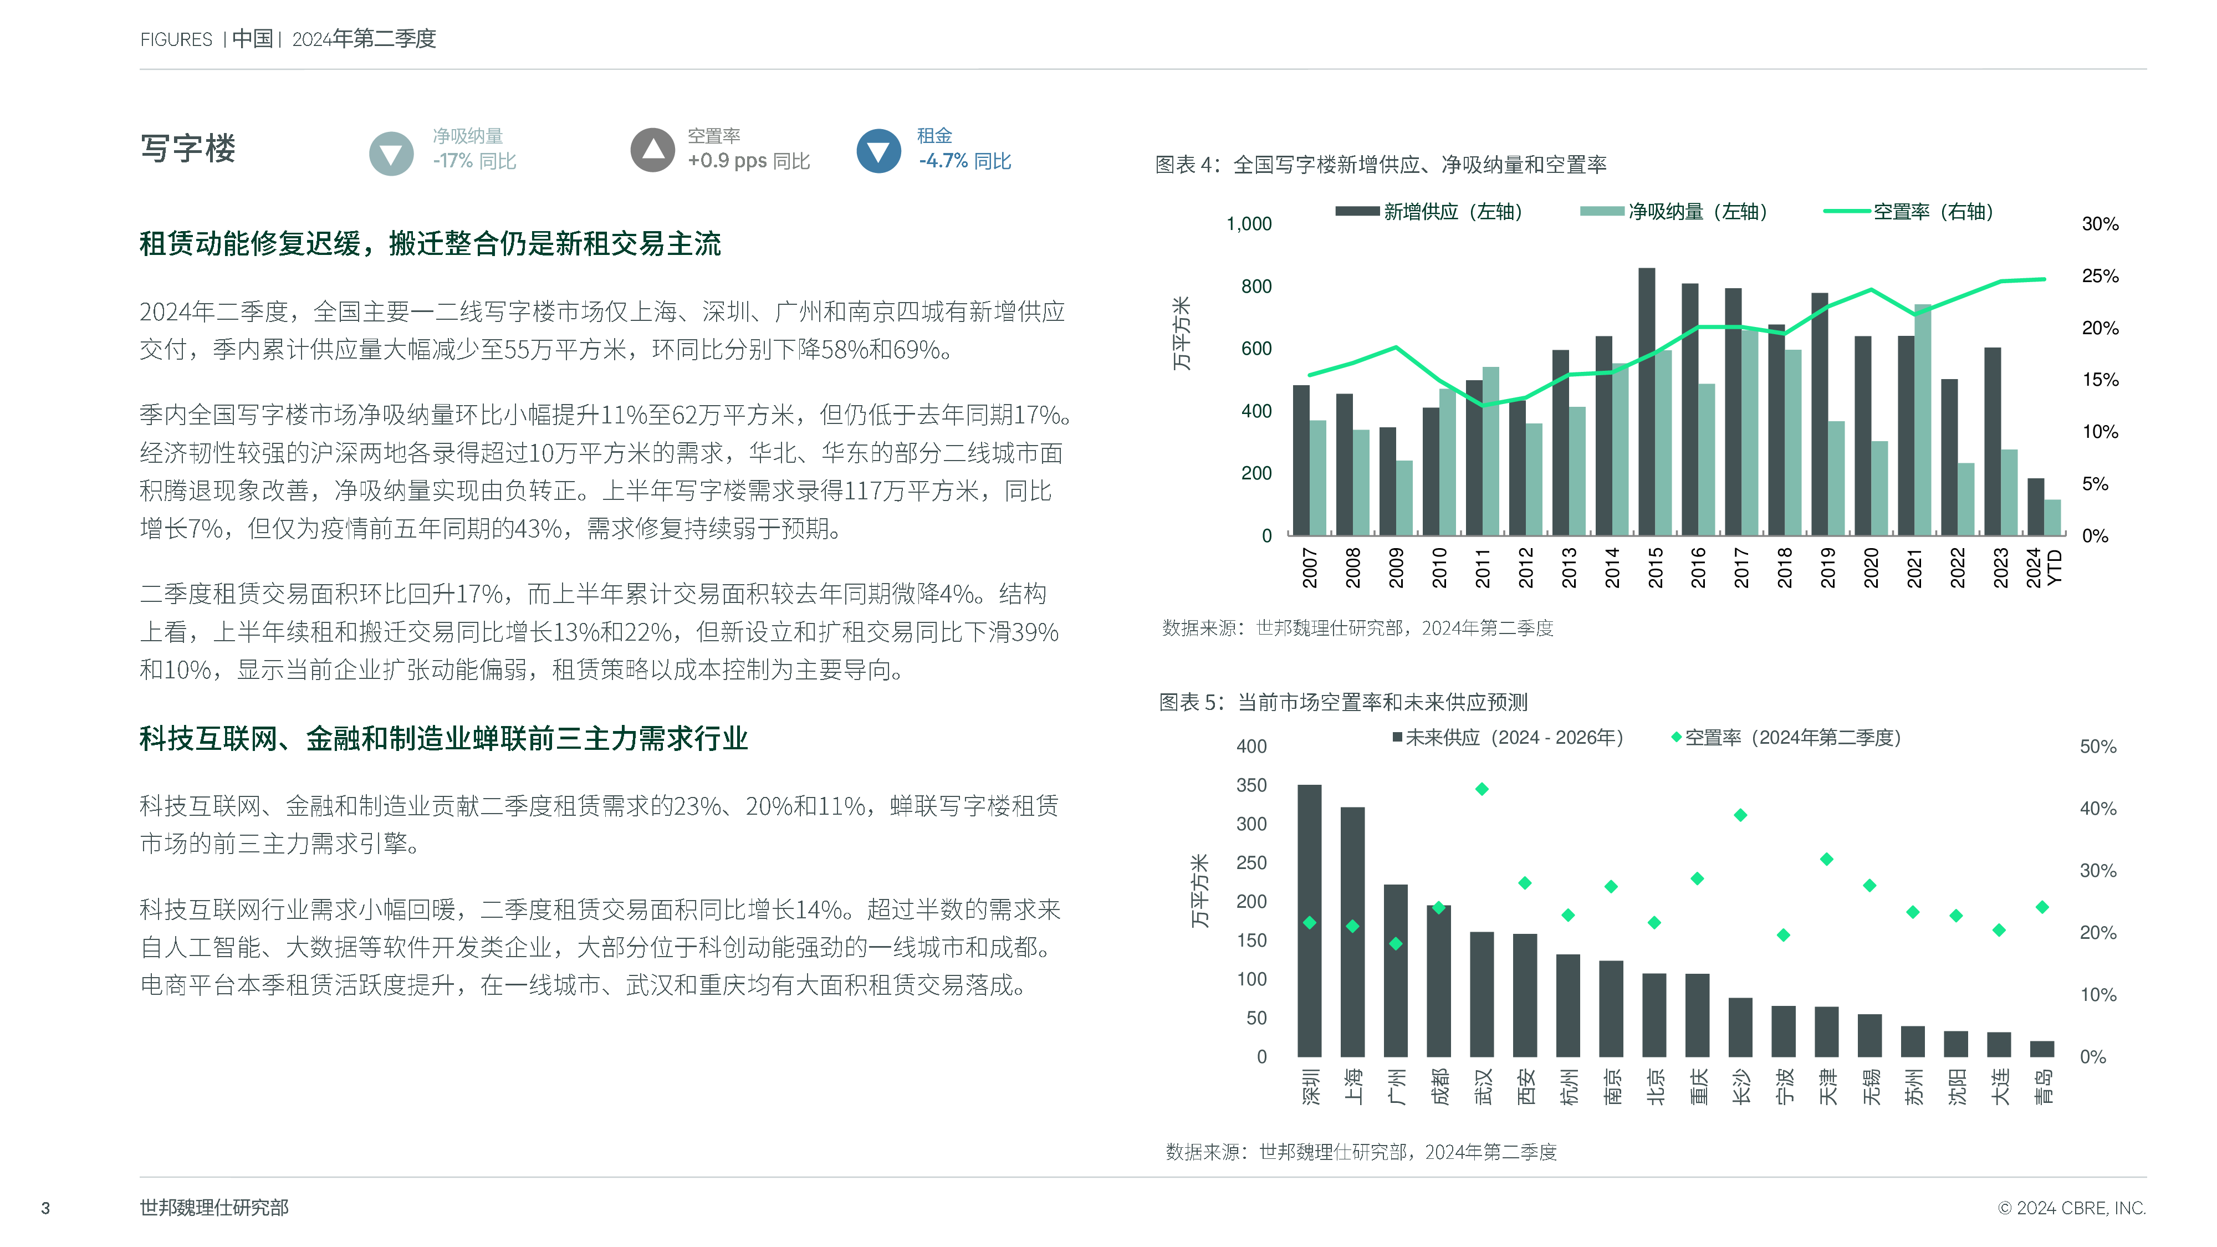This screenshot has height=1247, width=2217.
Task: Click the heading 科技互联网、金融和制造业蝉联前三主力需求行业
Action: tap(443, 738)
